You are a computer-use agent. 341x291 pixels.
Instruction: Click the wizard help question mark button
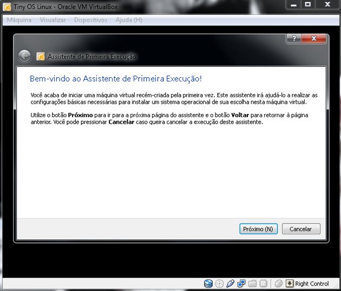pos(294,38)
